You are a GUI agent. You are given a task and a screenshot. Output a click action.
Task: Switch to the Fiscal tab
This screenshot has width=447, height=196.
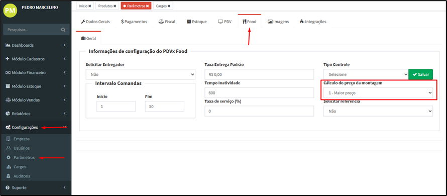[167, 22]
